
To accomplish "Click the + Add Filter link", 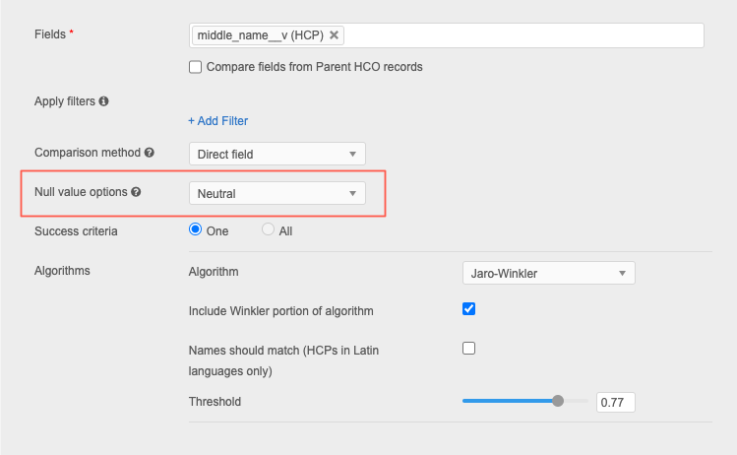I will click(218, 121).
